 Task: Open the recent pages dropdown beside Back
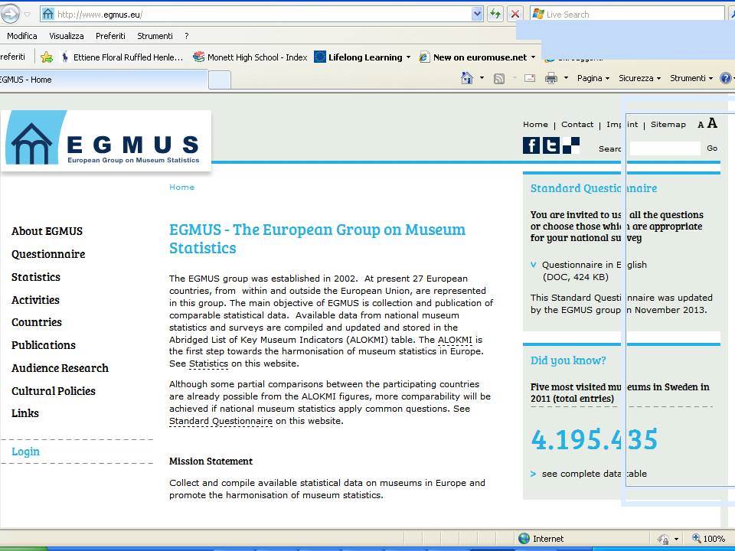[x=28, y=15]
